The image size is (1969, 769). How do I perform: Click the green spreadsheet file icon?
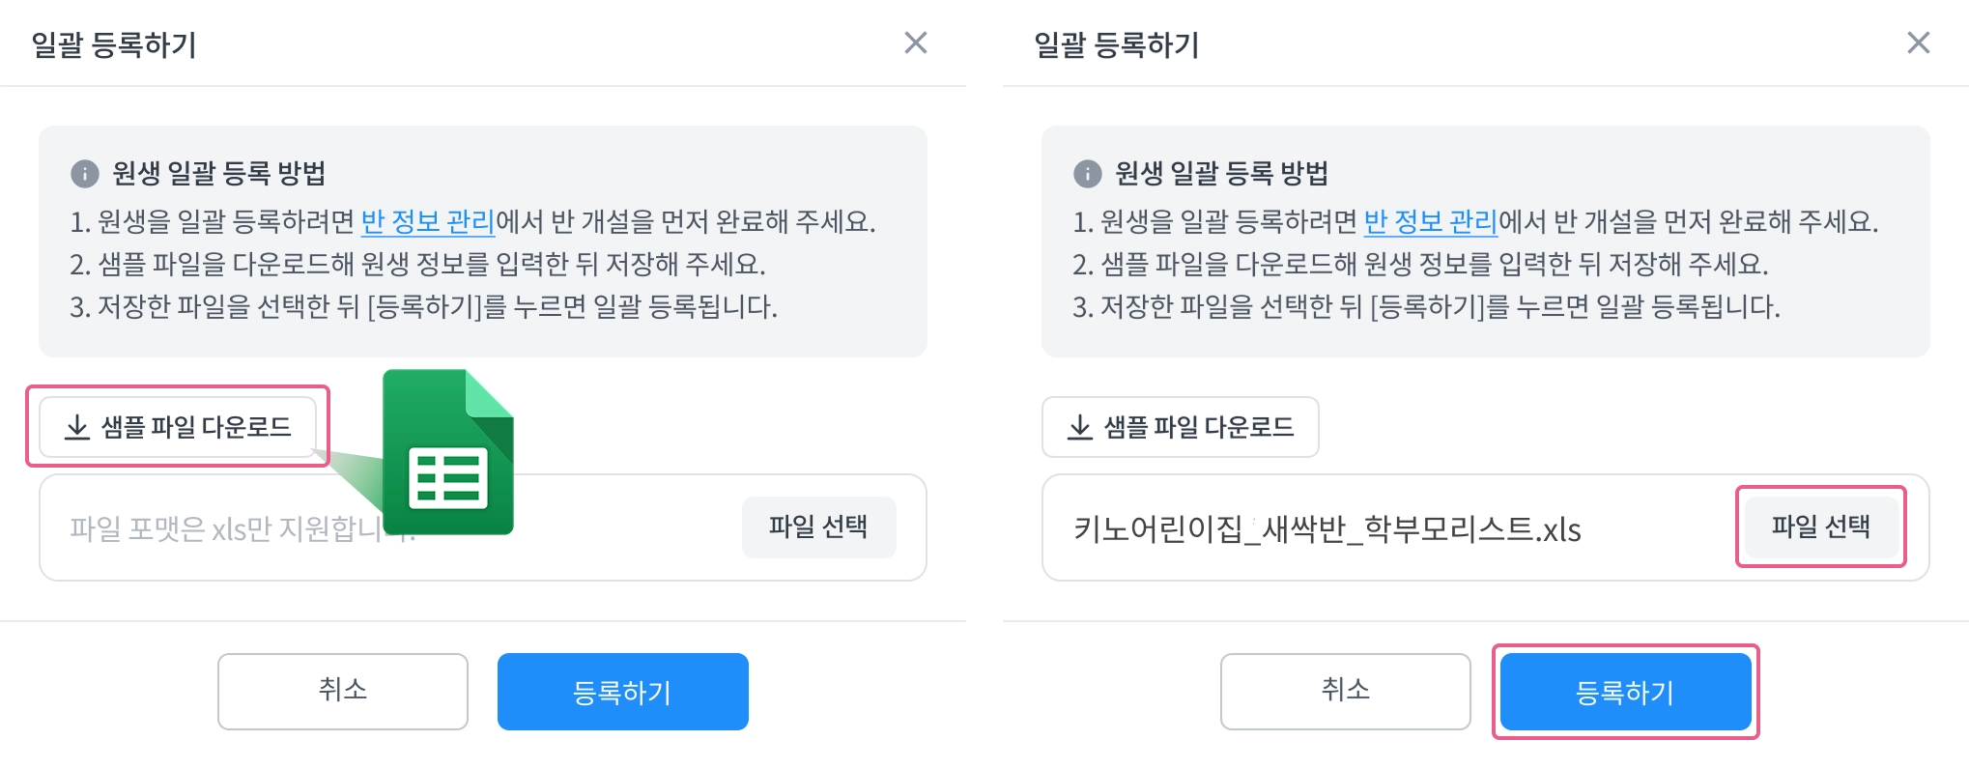pos(448,454)
